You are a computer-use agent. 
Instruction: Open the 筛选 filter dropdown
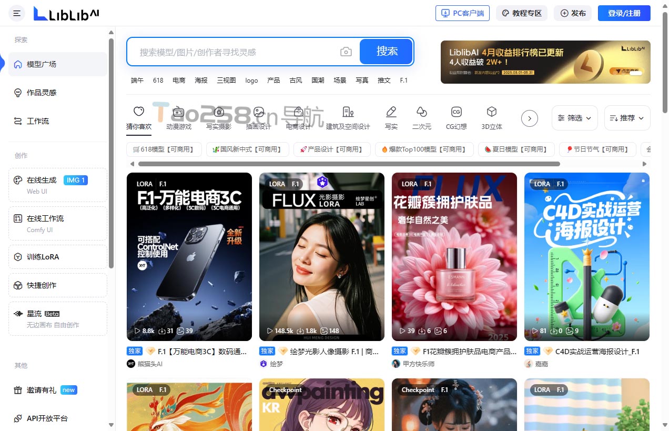click(574, 118)
